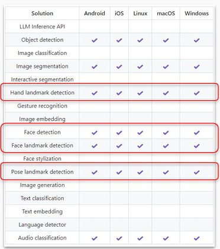Click Pose landmark detection macOS checkmark
This screenshot has height=249, width=220.
[x=166, y=172]
